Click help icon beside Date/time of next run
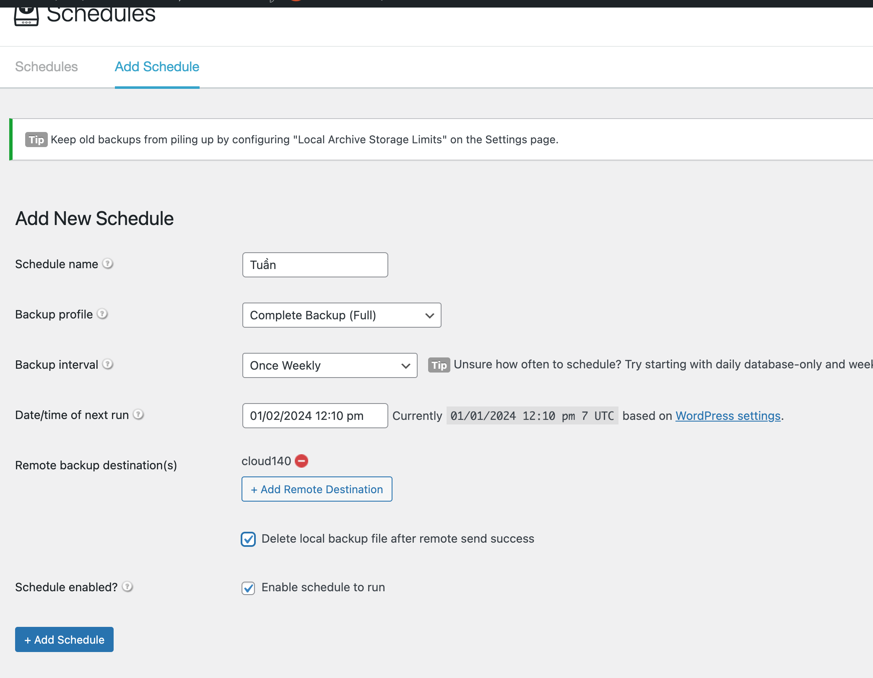 [x=138, y=414]
